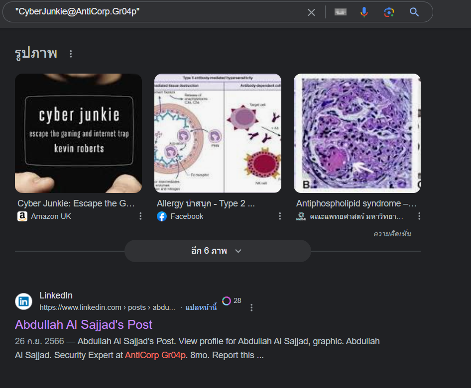Open the Antiphospholipid syndrome histology thumbnail
The width and height of the screenshot is (471, 388).
click(357, 133)
